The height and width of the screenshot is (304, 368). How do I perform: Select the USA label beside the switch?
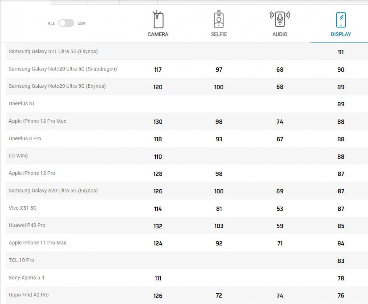(x=81, y=24)
